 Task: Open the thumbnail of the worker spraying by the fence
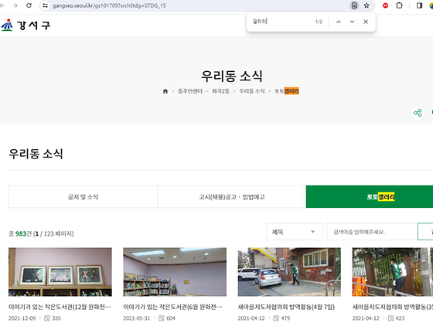tap(393, 272)
